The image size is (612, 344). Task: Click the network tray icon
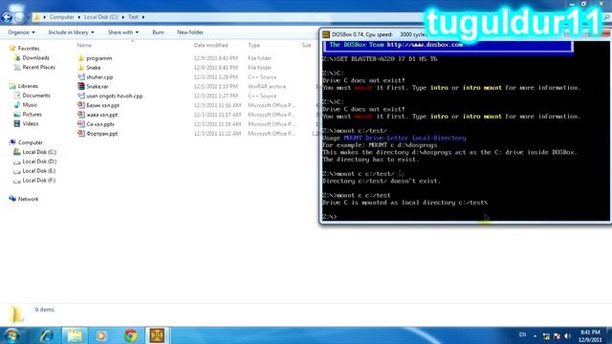pyautogui.click(x=546, y=335)
